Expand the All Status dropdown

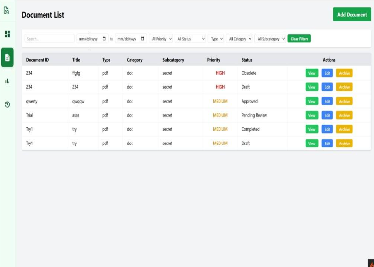pyautogui.click(x=190, y=39)
